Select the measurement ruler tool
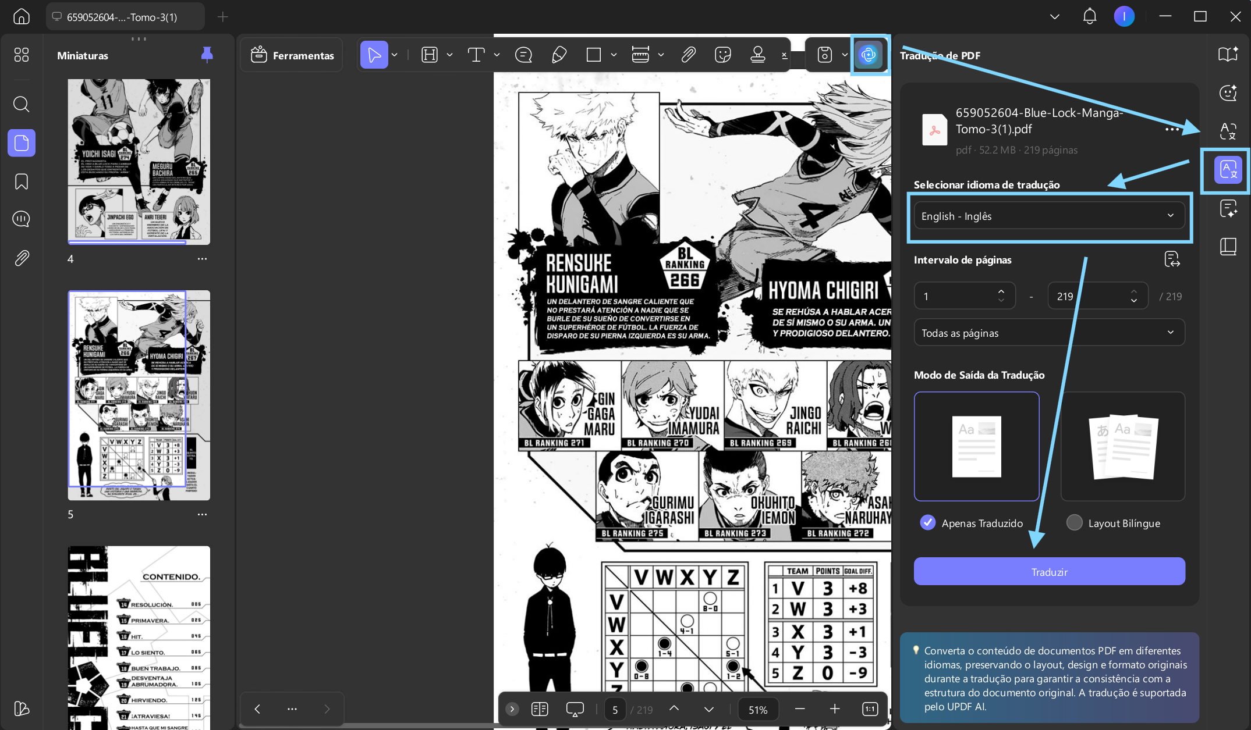The width and height of the screenshot is (1251, 730). tap(640, 55)
